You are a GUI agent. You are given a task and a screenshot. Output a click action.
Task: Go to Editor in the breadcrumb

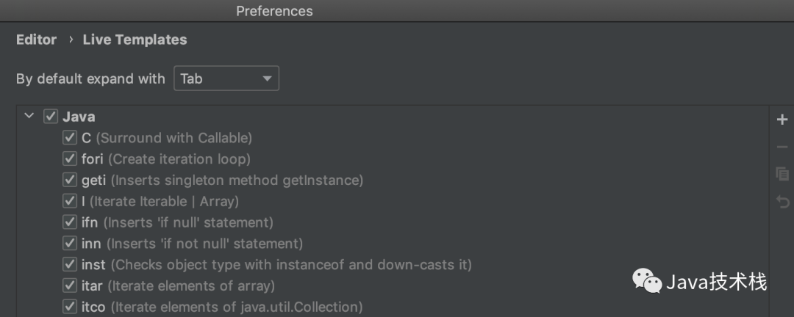tap(37, 40)
